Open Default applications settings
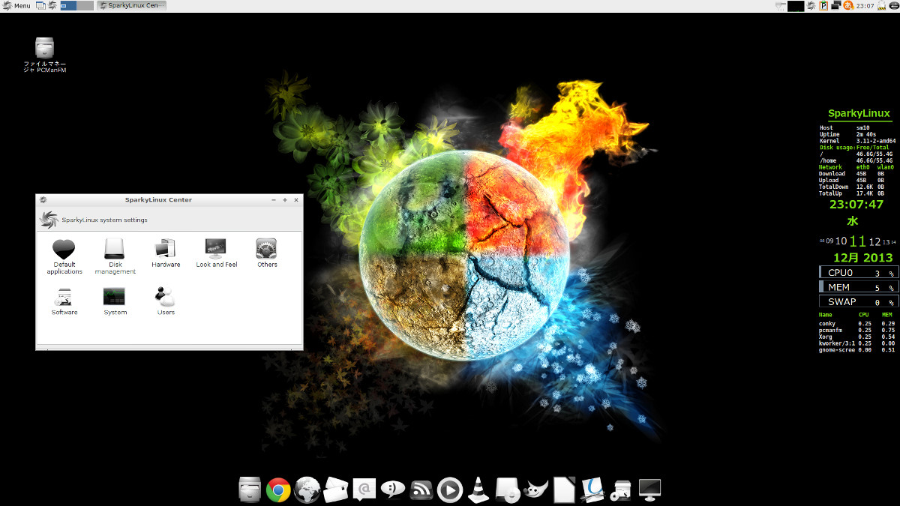Image resolution: width=900 pixels, height=506 pixels. pos(64,256)
